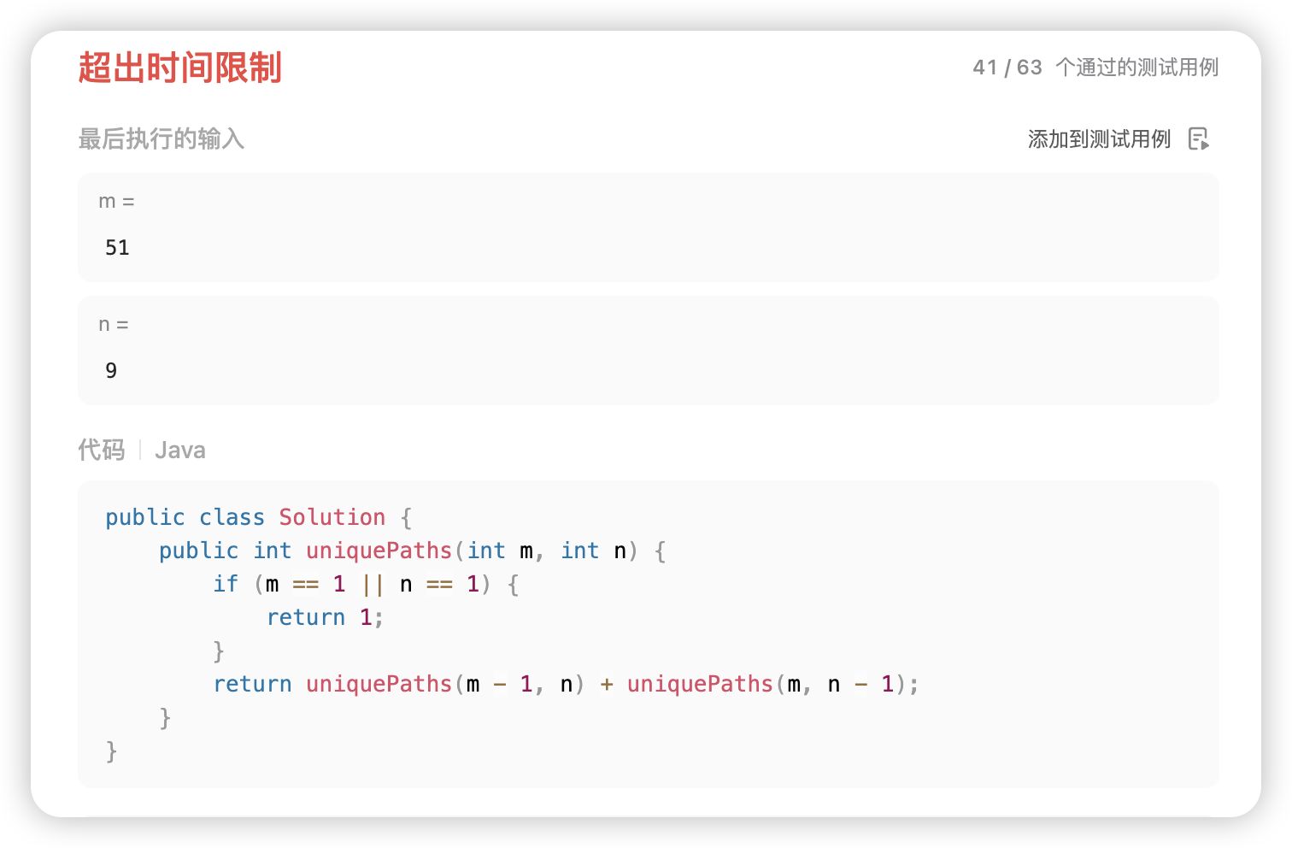Click the 最后执行的输入 label
Viewport: 1292px width, 848px height.
tap(161, 138)
